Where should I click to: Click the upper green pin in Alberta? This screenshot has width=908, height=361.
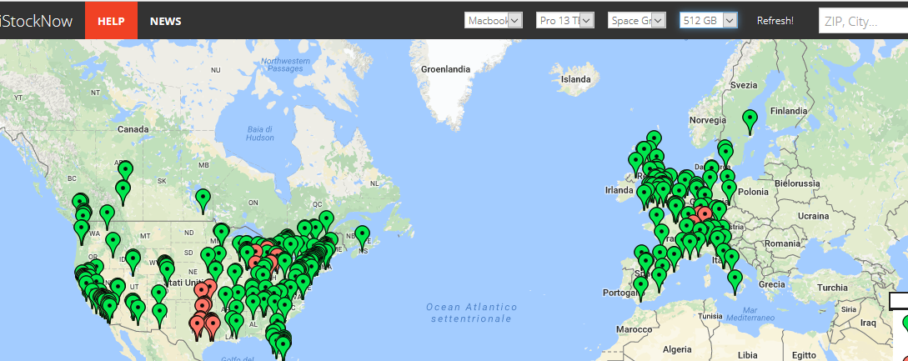[126, 173]
